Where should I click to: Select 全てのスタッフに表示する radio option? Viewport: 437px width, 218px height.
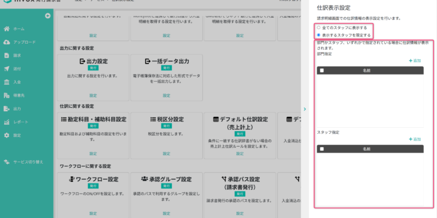point(319,28)
